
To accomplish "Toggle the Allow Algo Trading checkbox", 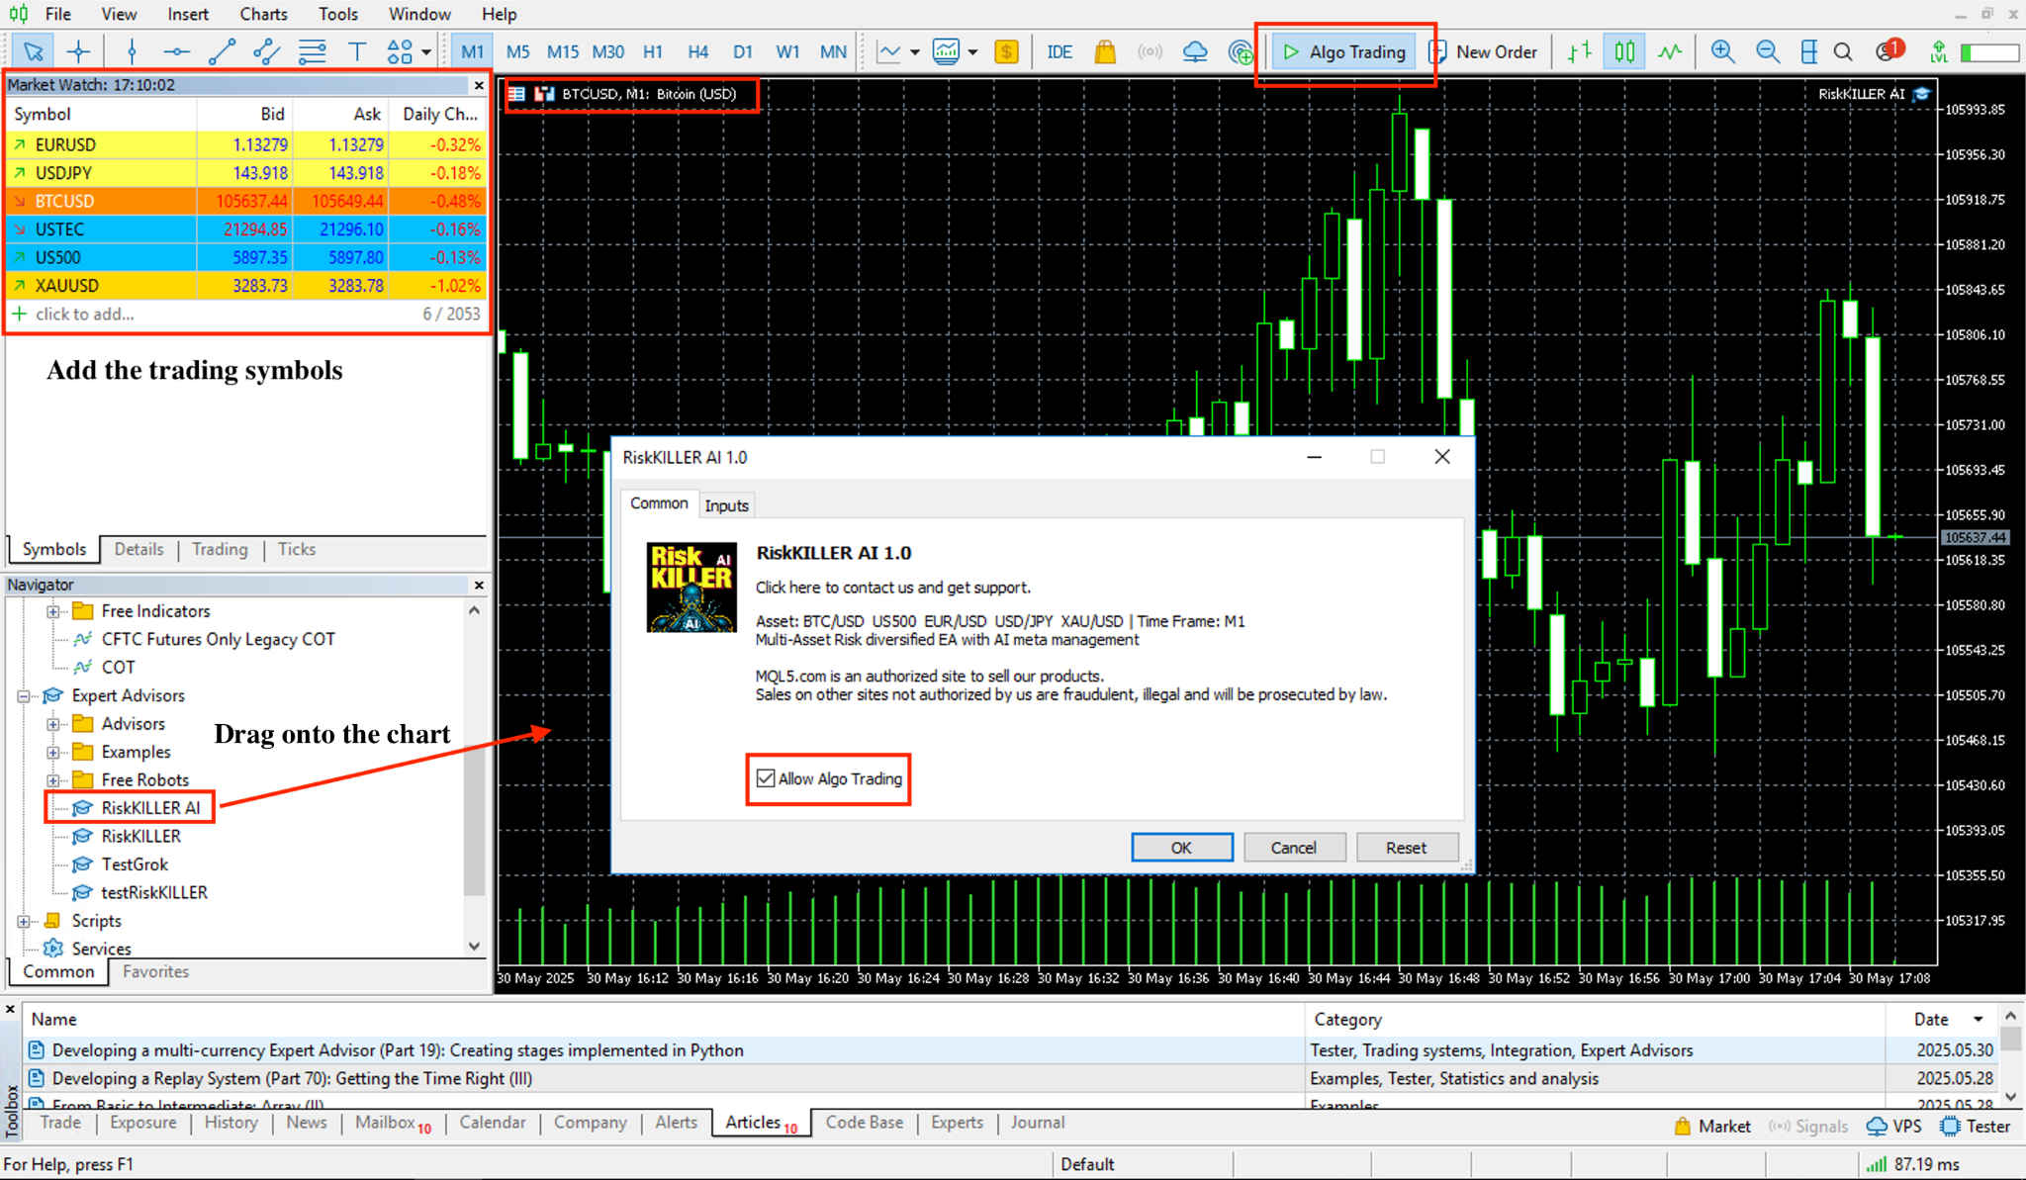I will 766,778.
